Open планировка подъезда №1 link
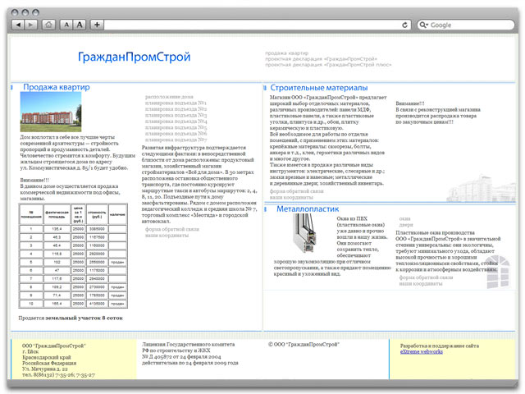Viewport: 525px width, 394px height. pyautogui.click(x=176, y=103)
